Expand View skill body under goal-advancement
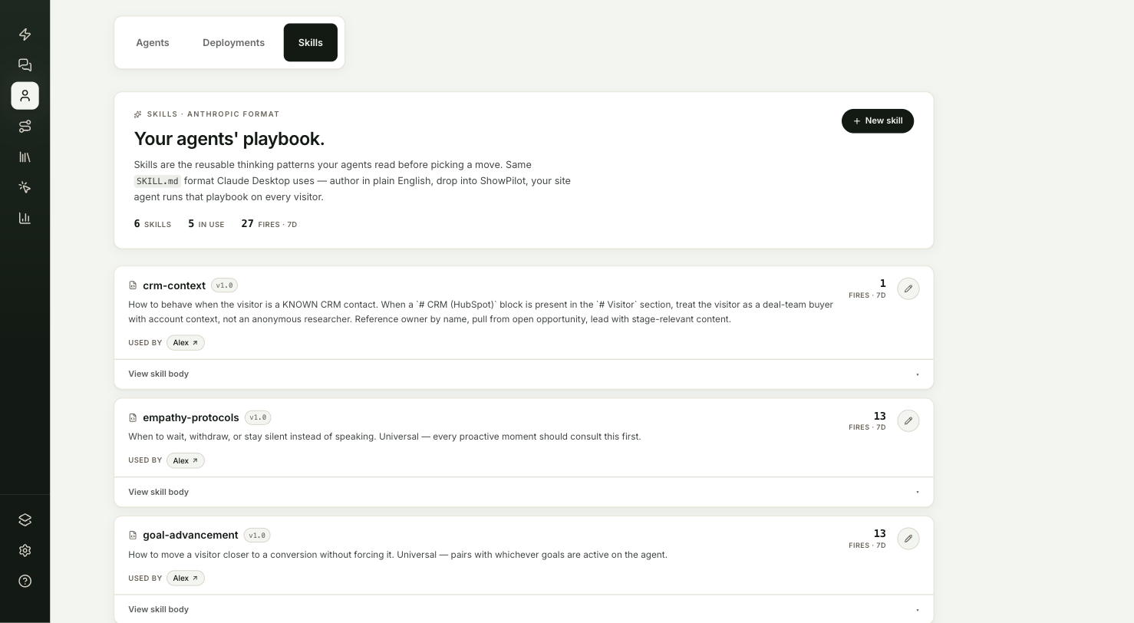The image size is (1134, 623). [x=524, y=609]
